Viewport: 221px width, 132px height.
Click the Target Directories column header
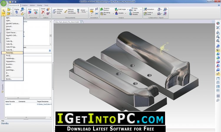[43, 101]
